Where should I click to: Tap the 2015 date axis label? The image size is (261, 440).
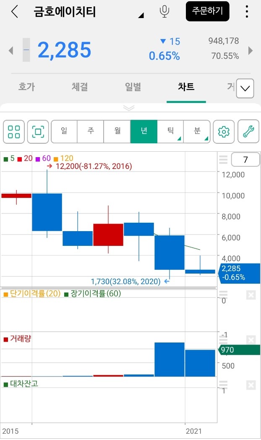pyautogui.click(x=10, y=431)
